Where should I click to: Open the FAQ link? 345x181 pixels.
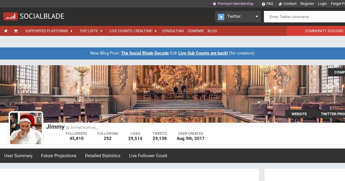pos(270,4)
